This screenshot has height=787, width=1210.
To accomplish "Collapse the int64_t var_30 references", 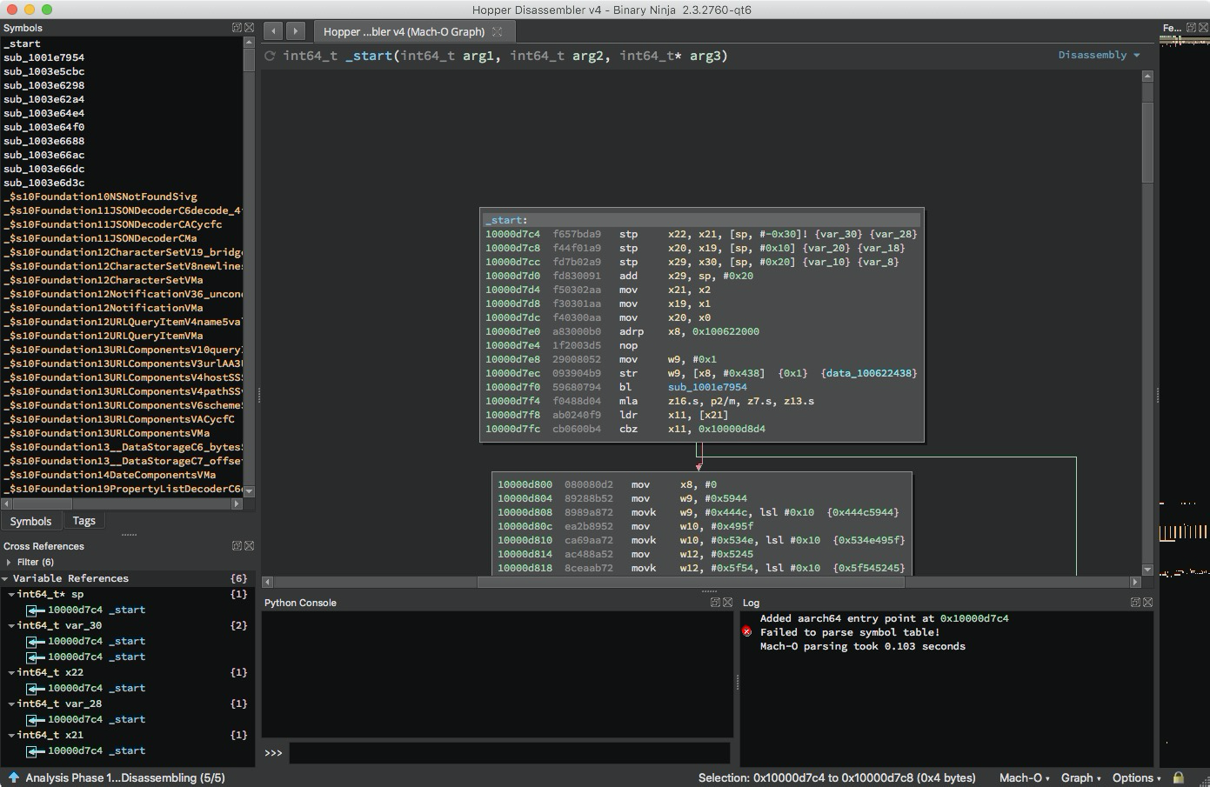I will [x=11, y=625].
